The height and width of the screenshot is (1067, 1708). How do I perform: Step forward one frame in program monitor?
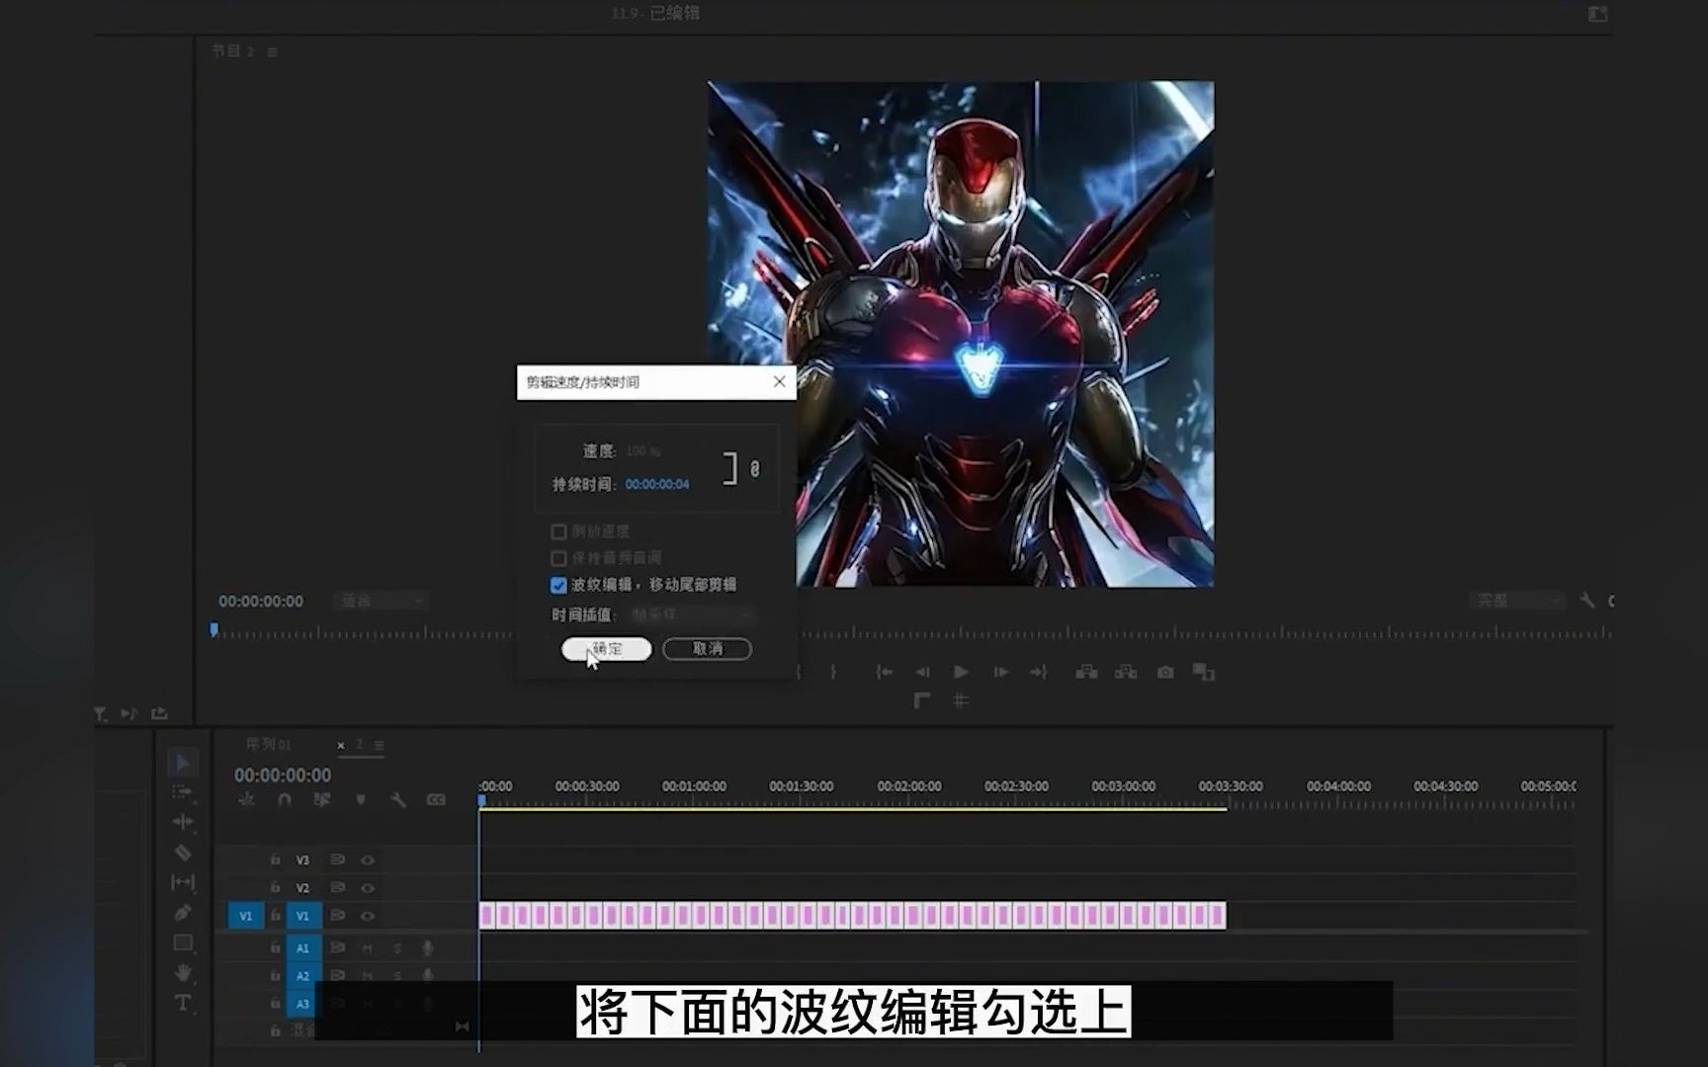(1000, 672)
